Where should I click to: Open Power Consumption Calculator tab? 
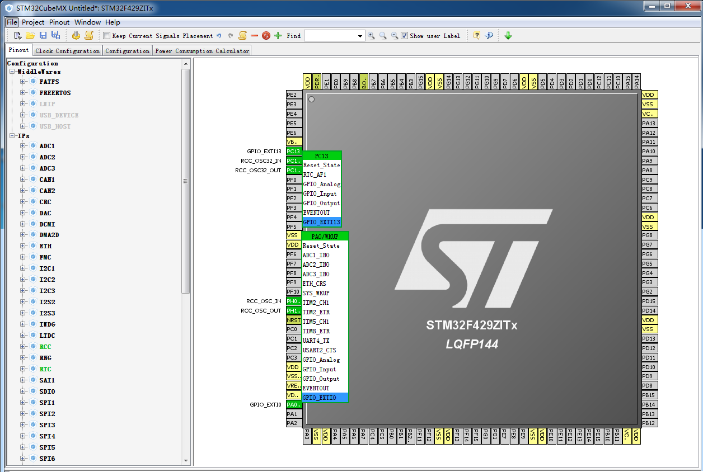tap(202, 51)
